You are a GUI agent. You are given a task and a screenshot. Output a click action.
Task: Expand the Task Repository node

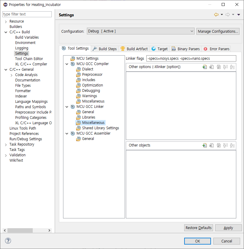[x=6, y=145]
